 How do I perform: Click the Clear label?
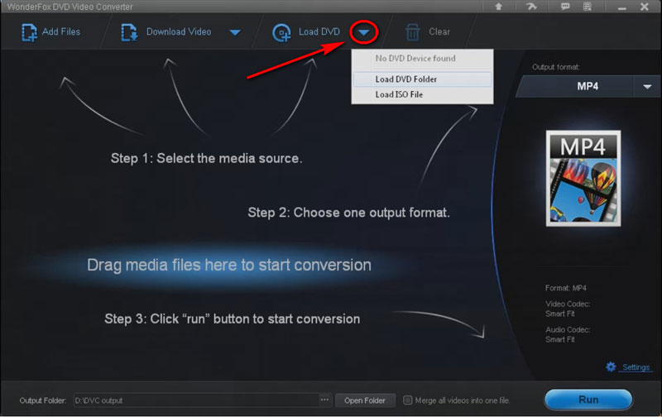tap(439, 31)
